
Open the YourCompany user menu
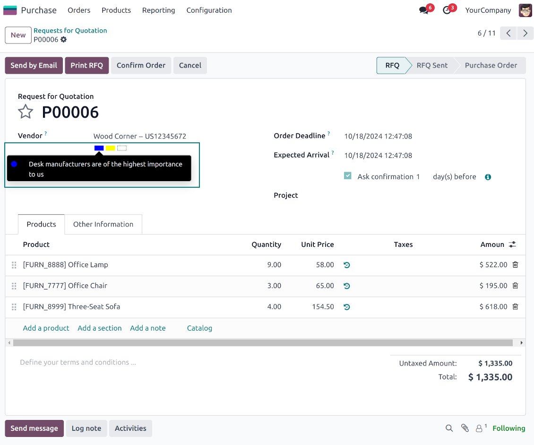pos(488,10)
